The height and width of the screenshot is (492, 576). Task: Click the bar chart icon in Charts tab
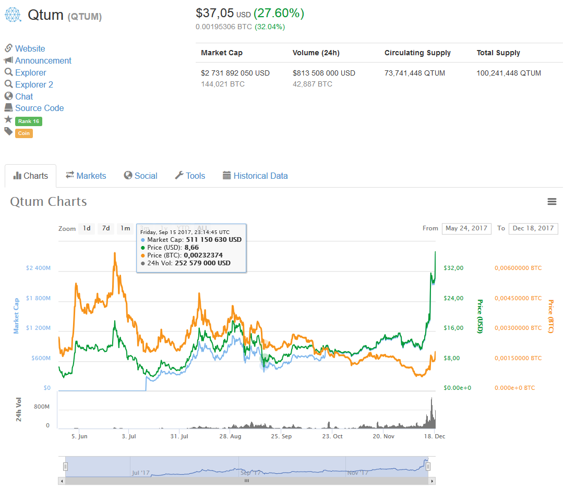(17, 176)
